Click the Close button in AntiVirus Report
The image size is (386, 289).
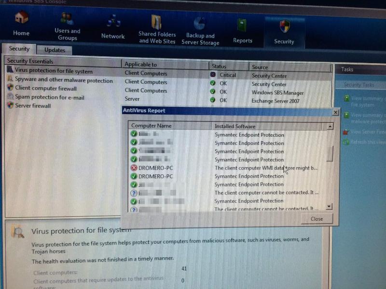coord(317,219)
